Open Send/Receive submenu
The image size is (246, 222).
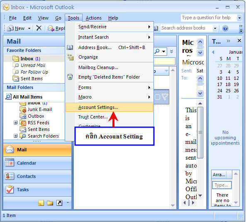click(110, 27)
